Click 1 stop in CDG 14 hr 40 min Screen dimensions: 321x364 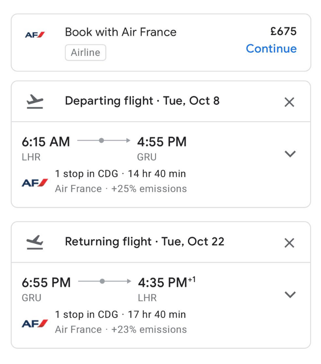tap(120, 174)
